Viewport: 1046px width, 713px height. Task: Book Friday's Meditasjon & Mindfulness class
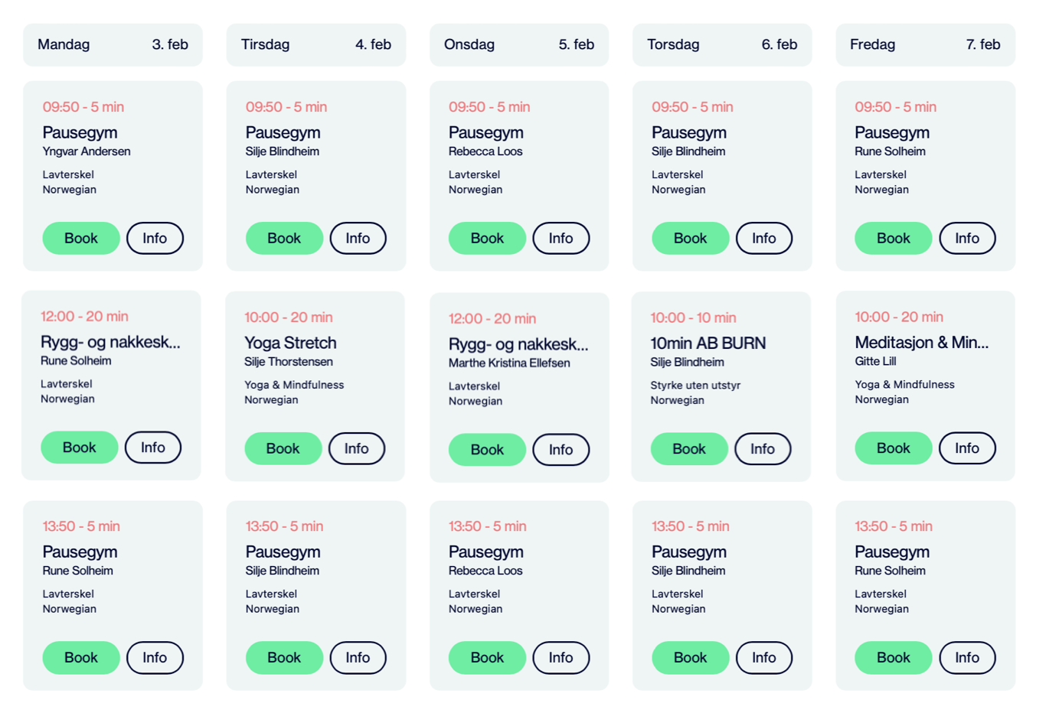click(x=893, y=448)
